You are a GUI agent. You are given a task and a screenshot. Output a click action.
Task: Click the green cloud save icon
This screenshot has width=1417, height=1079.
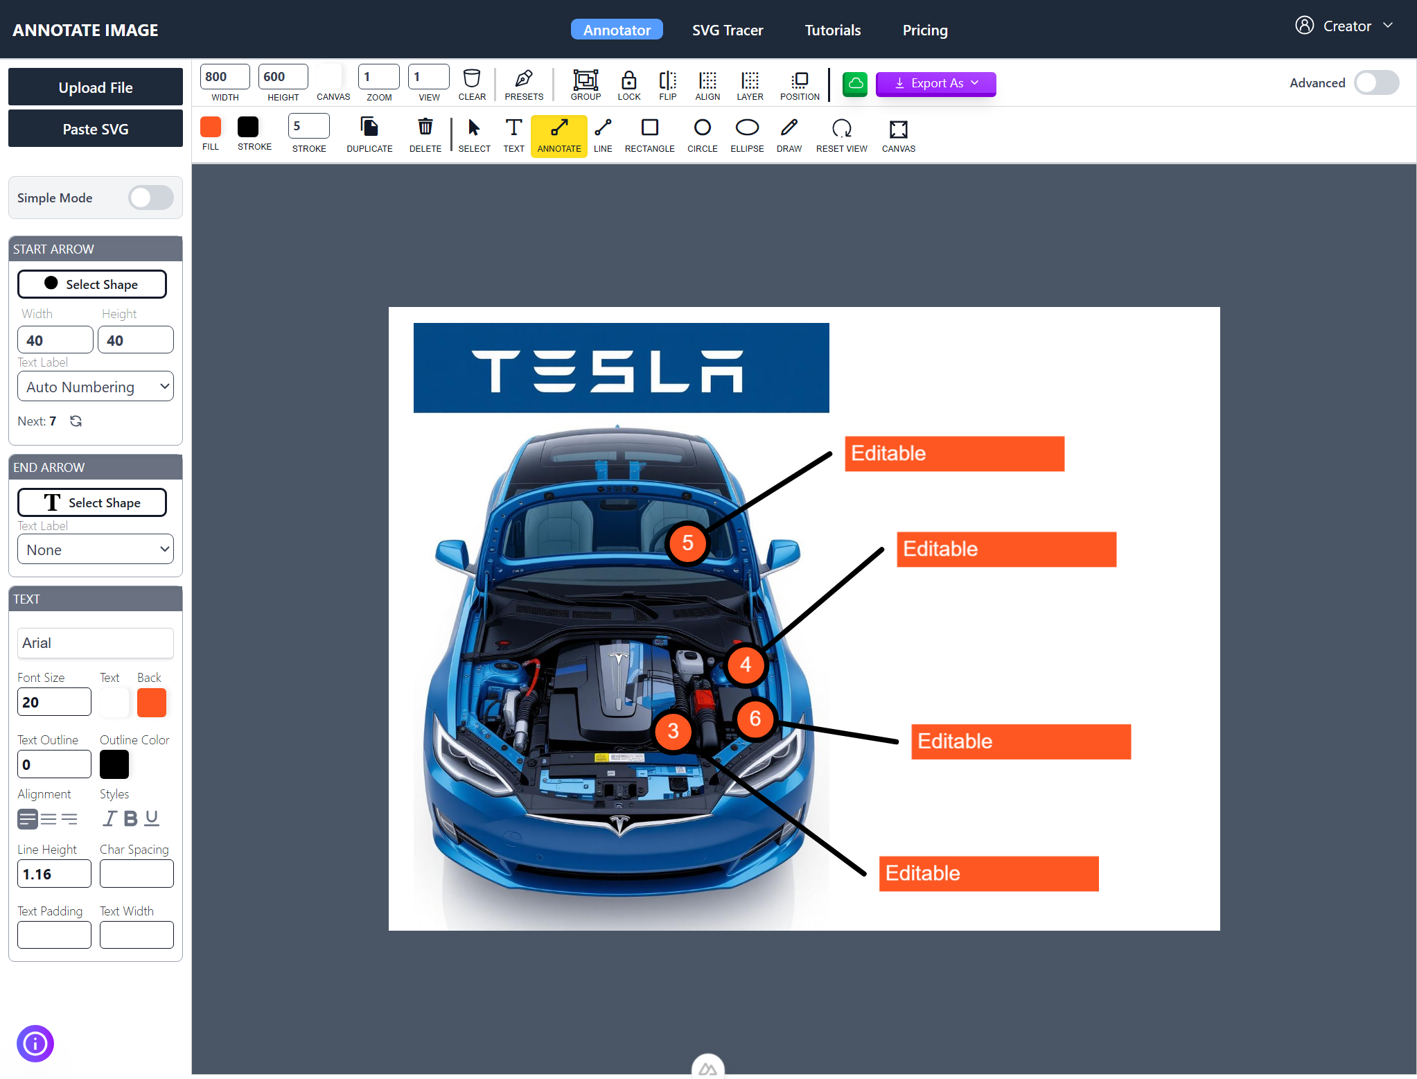pyautogui.click(x=855, y=84)
